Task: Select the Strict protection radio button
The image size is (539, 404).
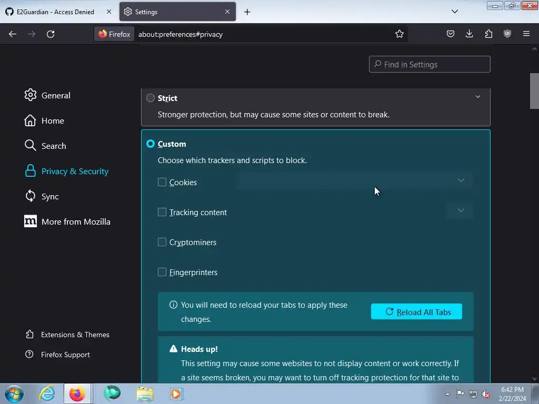Action: (150, 98)
